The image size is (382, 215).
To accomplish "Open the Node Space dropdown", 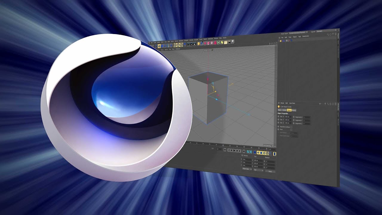I will pos(298,32).
